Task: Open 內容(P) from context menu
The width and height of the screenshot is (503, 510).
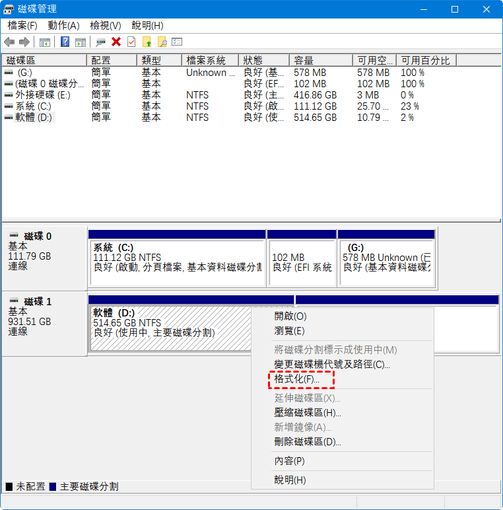Action: pyautogui.click(x=343, y=461)
